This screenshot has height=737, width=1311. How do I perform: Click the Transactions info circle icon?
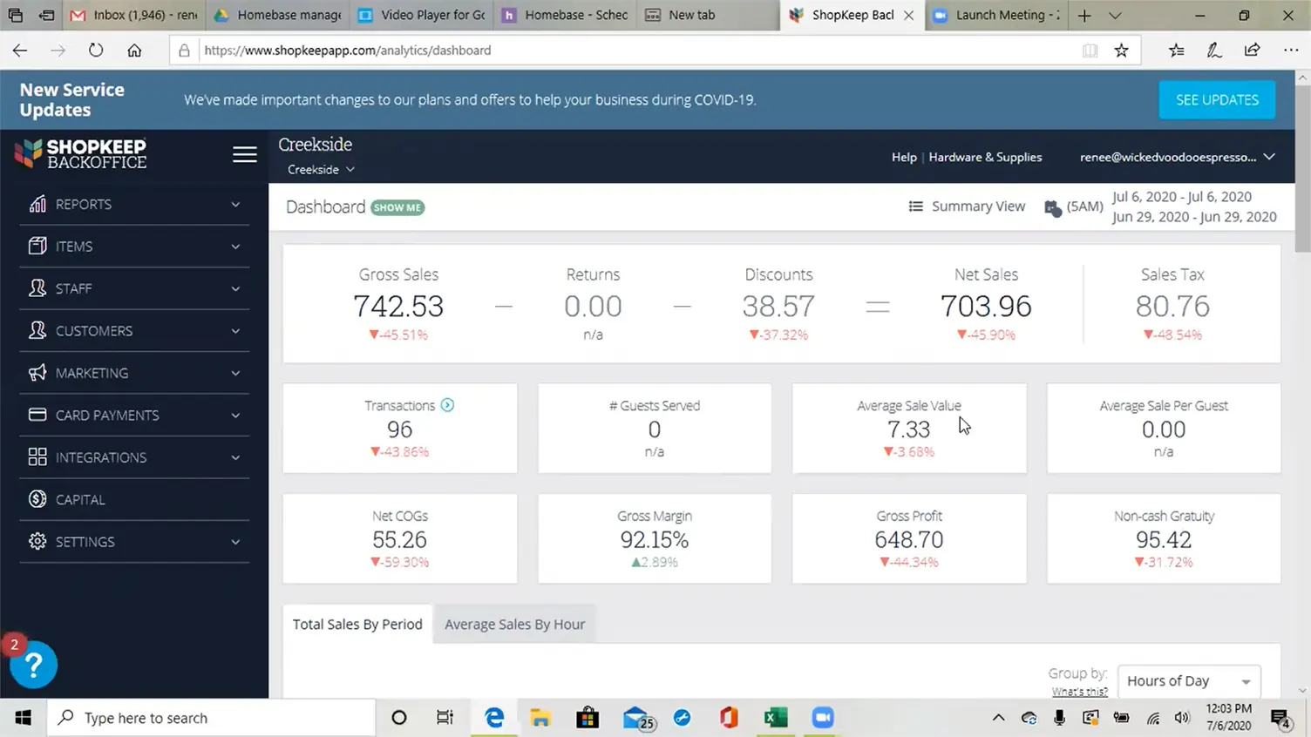click(x=447, y=405)
